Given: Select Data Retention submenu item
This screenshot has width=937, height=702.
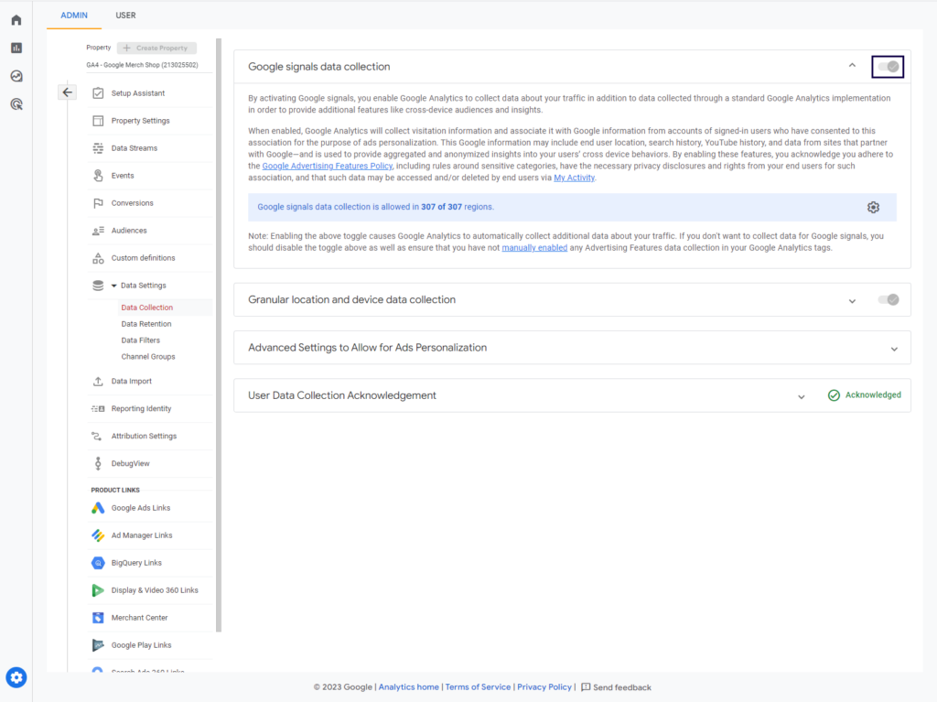Looking at the screenshot, I should pos(146,324).
